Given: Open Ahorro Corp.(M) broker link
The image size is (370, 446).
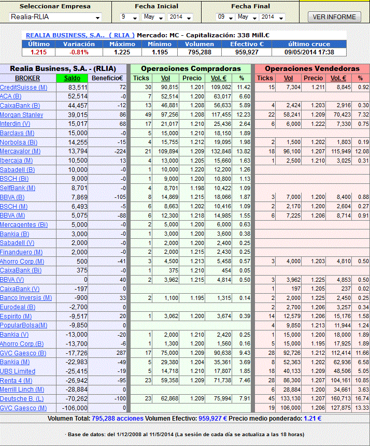Looking at the screenshot, I should point(22,262).
